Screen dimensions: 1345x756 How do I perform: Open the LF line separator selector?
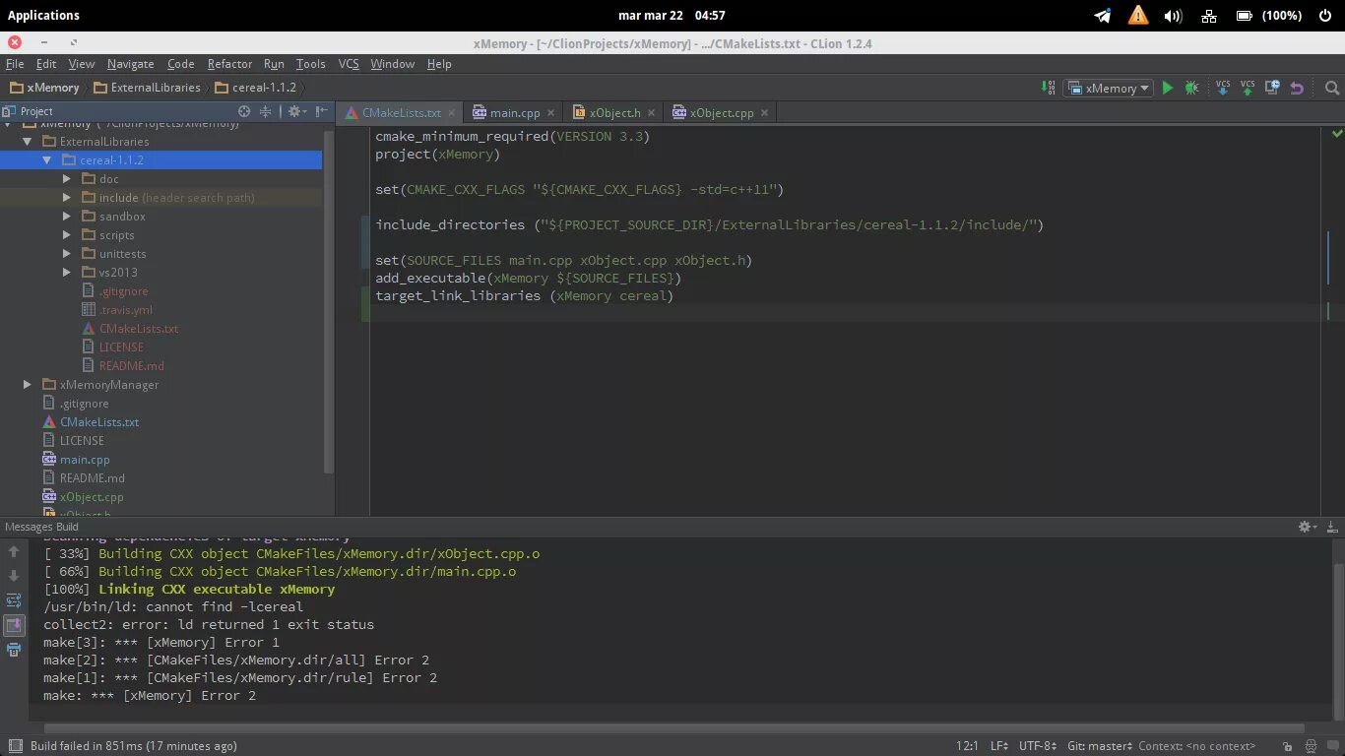tap(998, 746)
